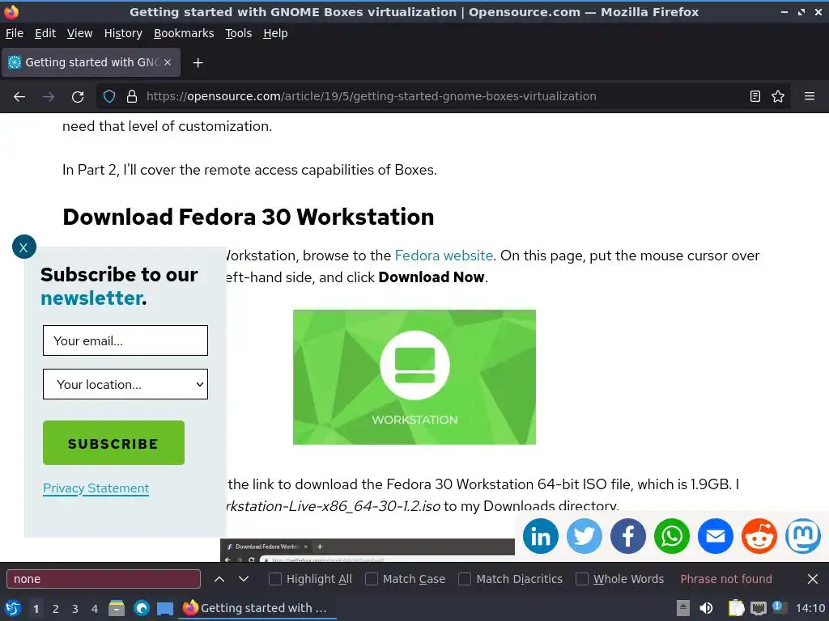Viewport: 829px width, 621px height.
Task: Open the Privacy Statement link
Action: click(x=96, y=488)
